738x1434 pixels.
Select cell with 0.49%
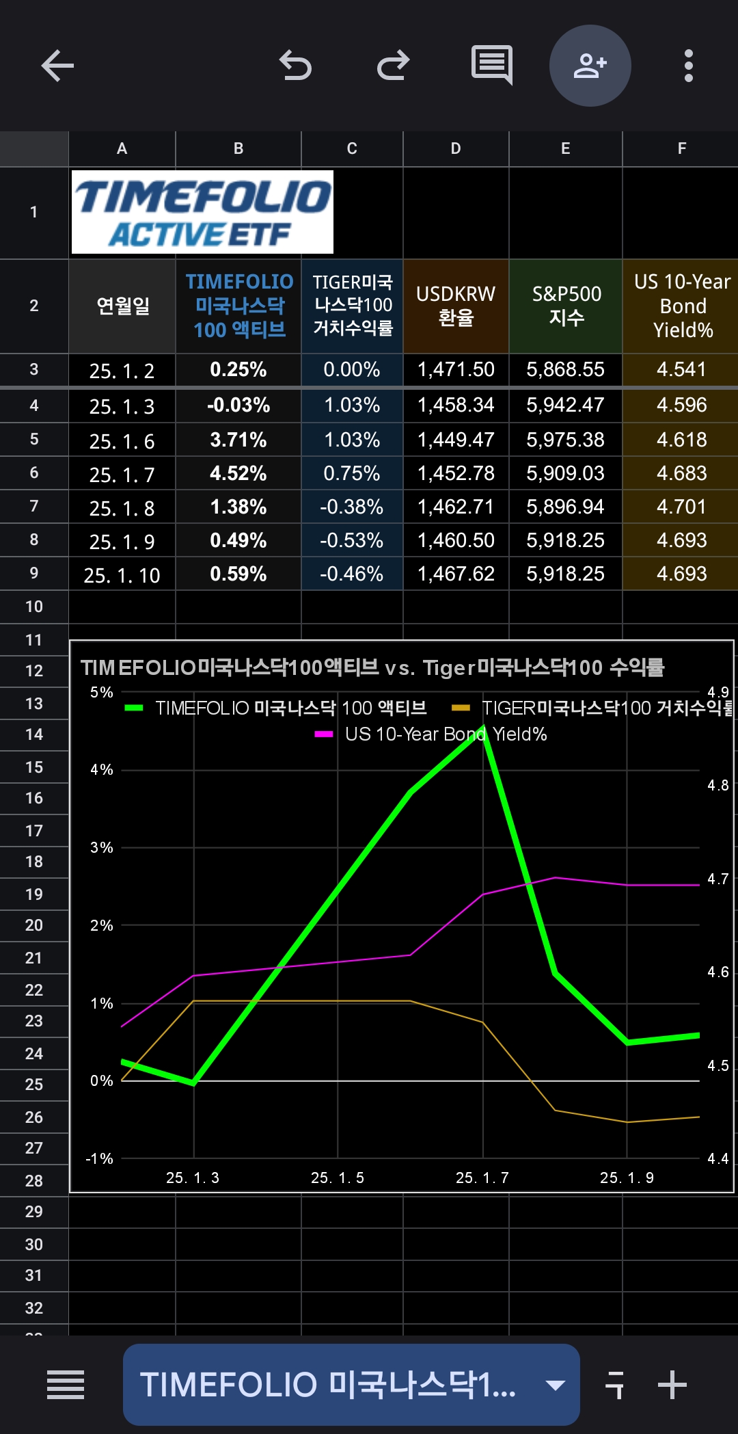click(x=238, y=540)
